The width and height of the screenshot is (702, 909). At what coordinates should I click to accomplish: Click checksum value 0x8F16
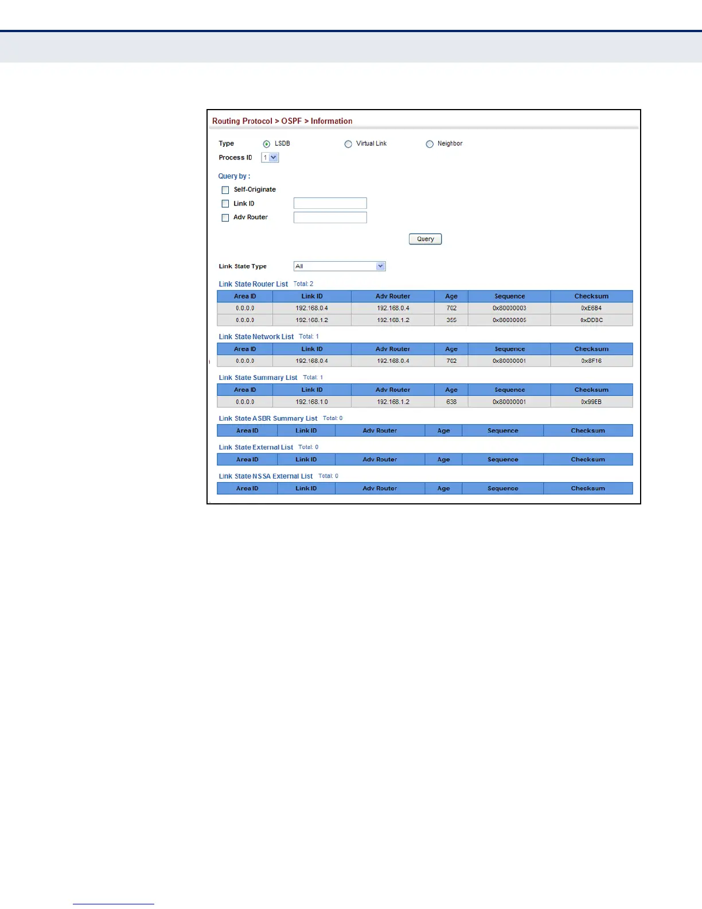coord(591,361)
